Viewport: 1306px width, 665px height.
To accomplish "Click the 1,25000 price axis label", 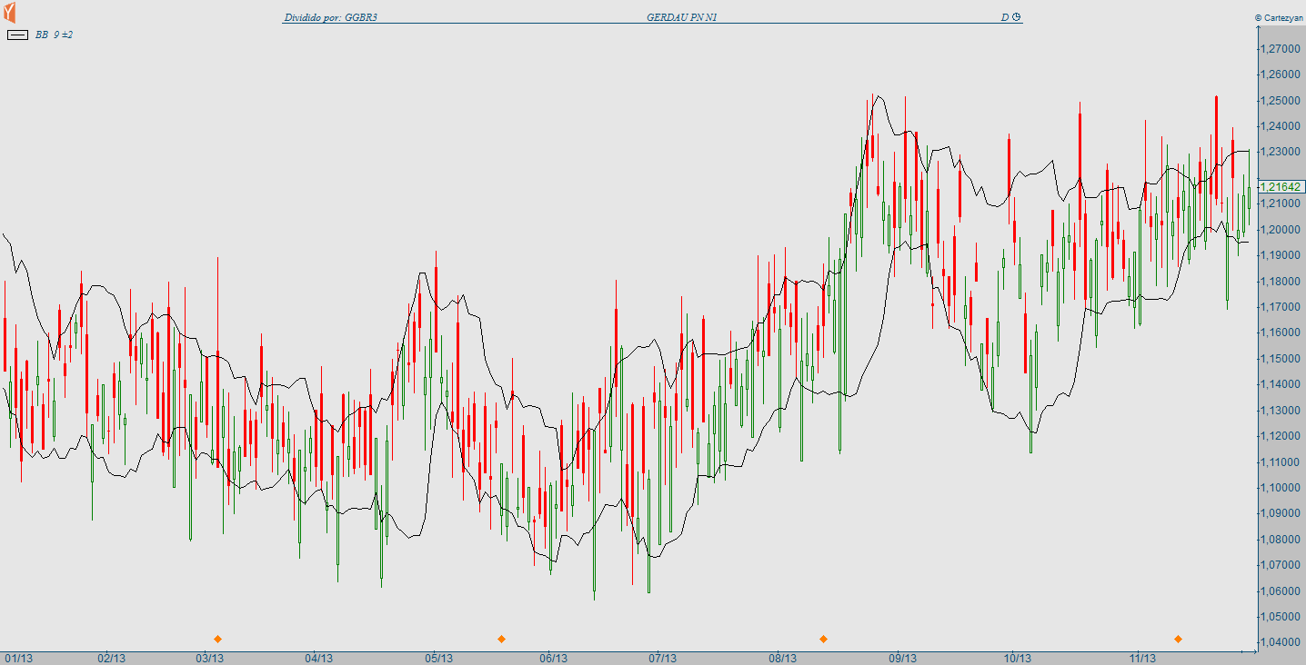I will tap(1280, 100).
